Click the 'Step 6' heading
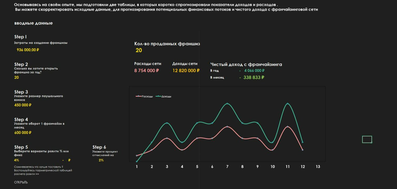 click(x=99, y=147)
